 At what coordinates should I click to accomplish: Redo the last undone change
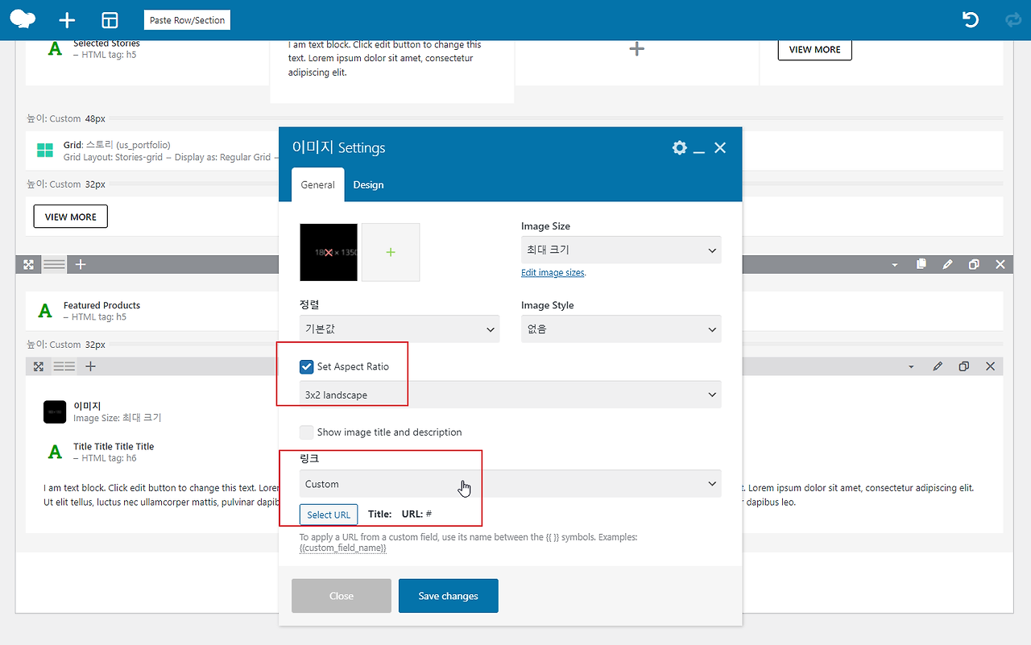point(1012,20)
